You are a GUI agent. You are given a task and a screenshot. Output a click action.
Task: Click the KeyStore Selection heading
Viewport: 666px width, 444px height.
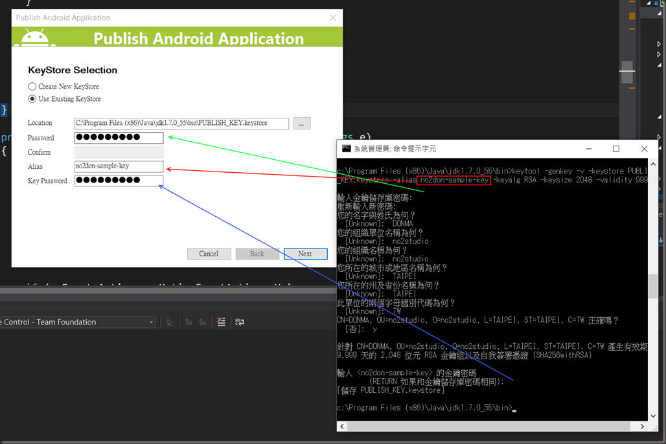point(73,70)
